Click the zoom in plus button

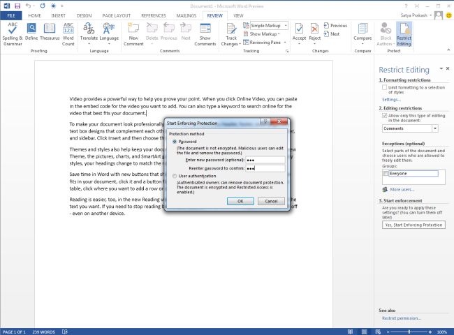(430, 332)
